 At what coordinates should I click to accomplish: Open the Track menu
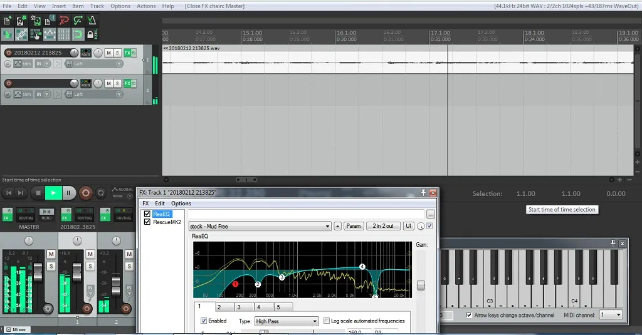97,6
